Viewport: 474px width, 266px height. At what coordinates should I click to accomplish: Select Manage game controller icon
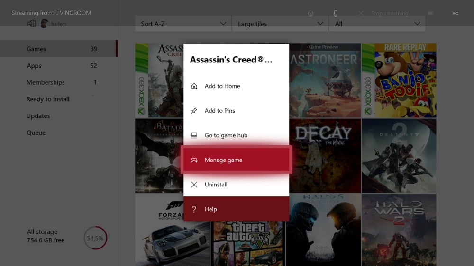194,160
